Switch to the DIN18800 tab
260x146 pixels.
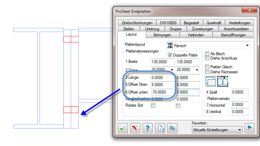click(168, 23)
